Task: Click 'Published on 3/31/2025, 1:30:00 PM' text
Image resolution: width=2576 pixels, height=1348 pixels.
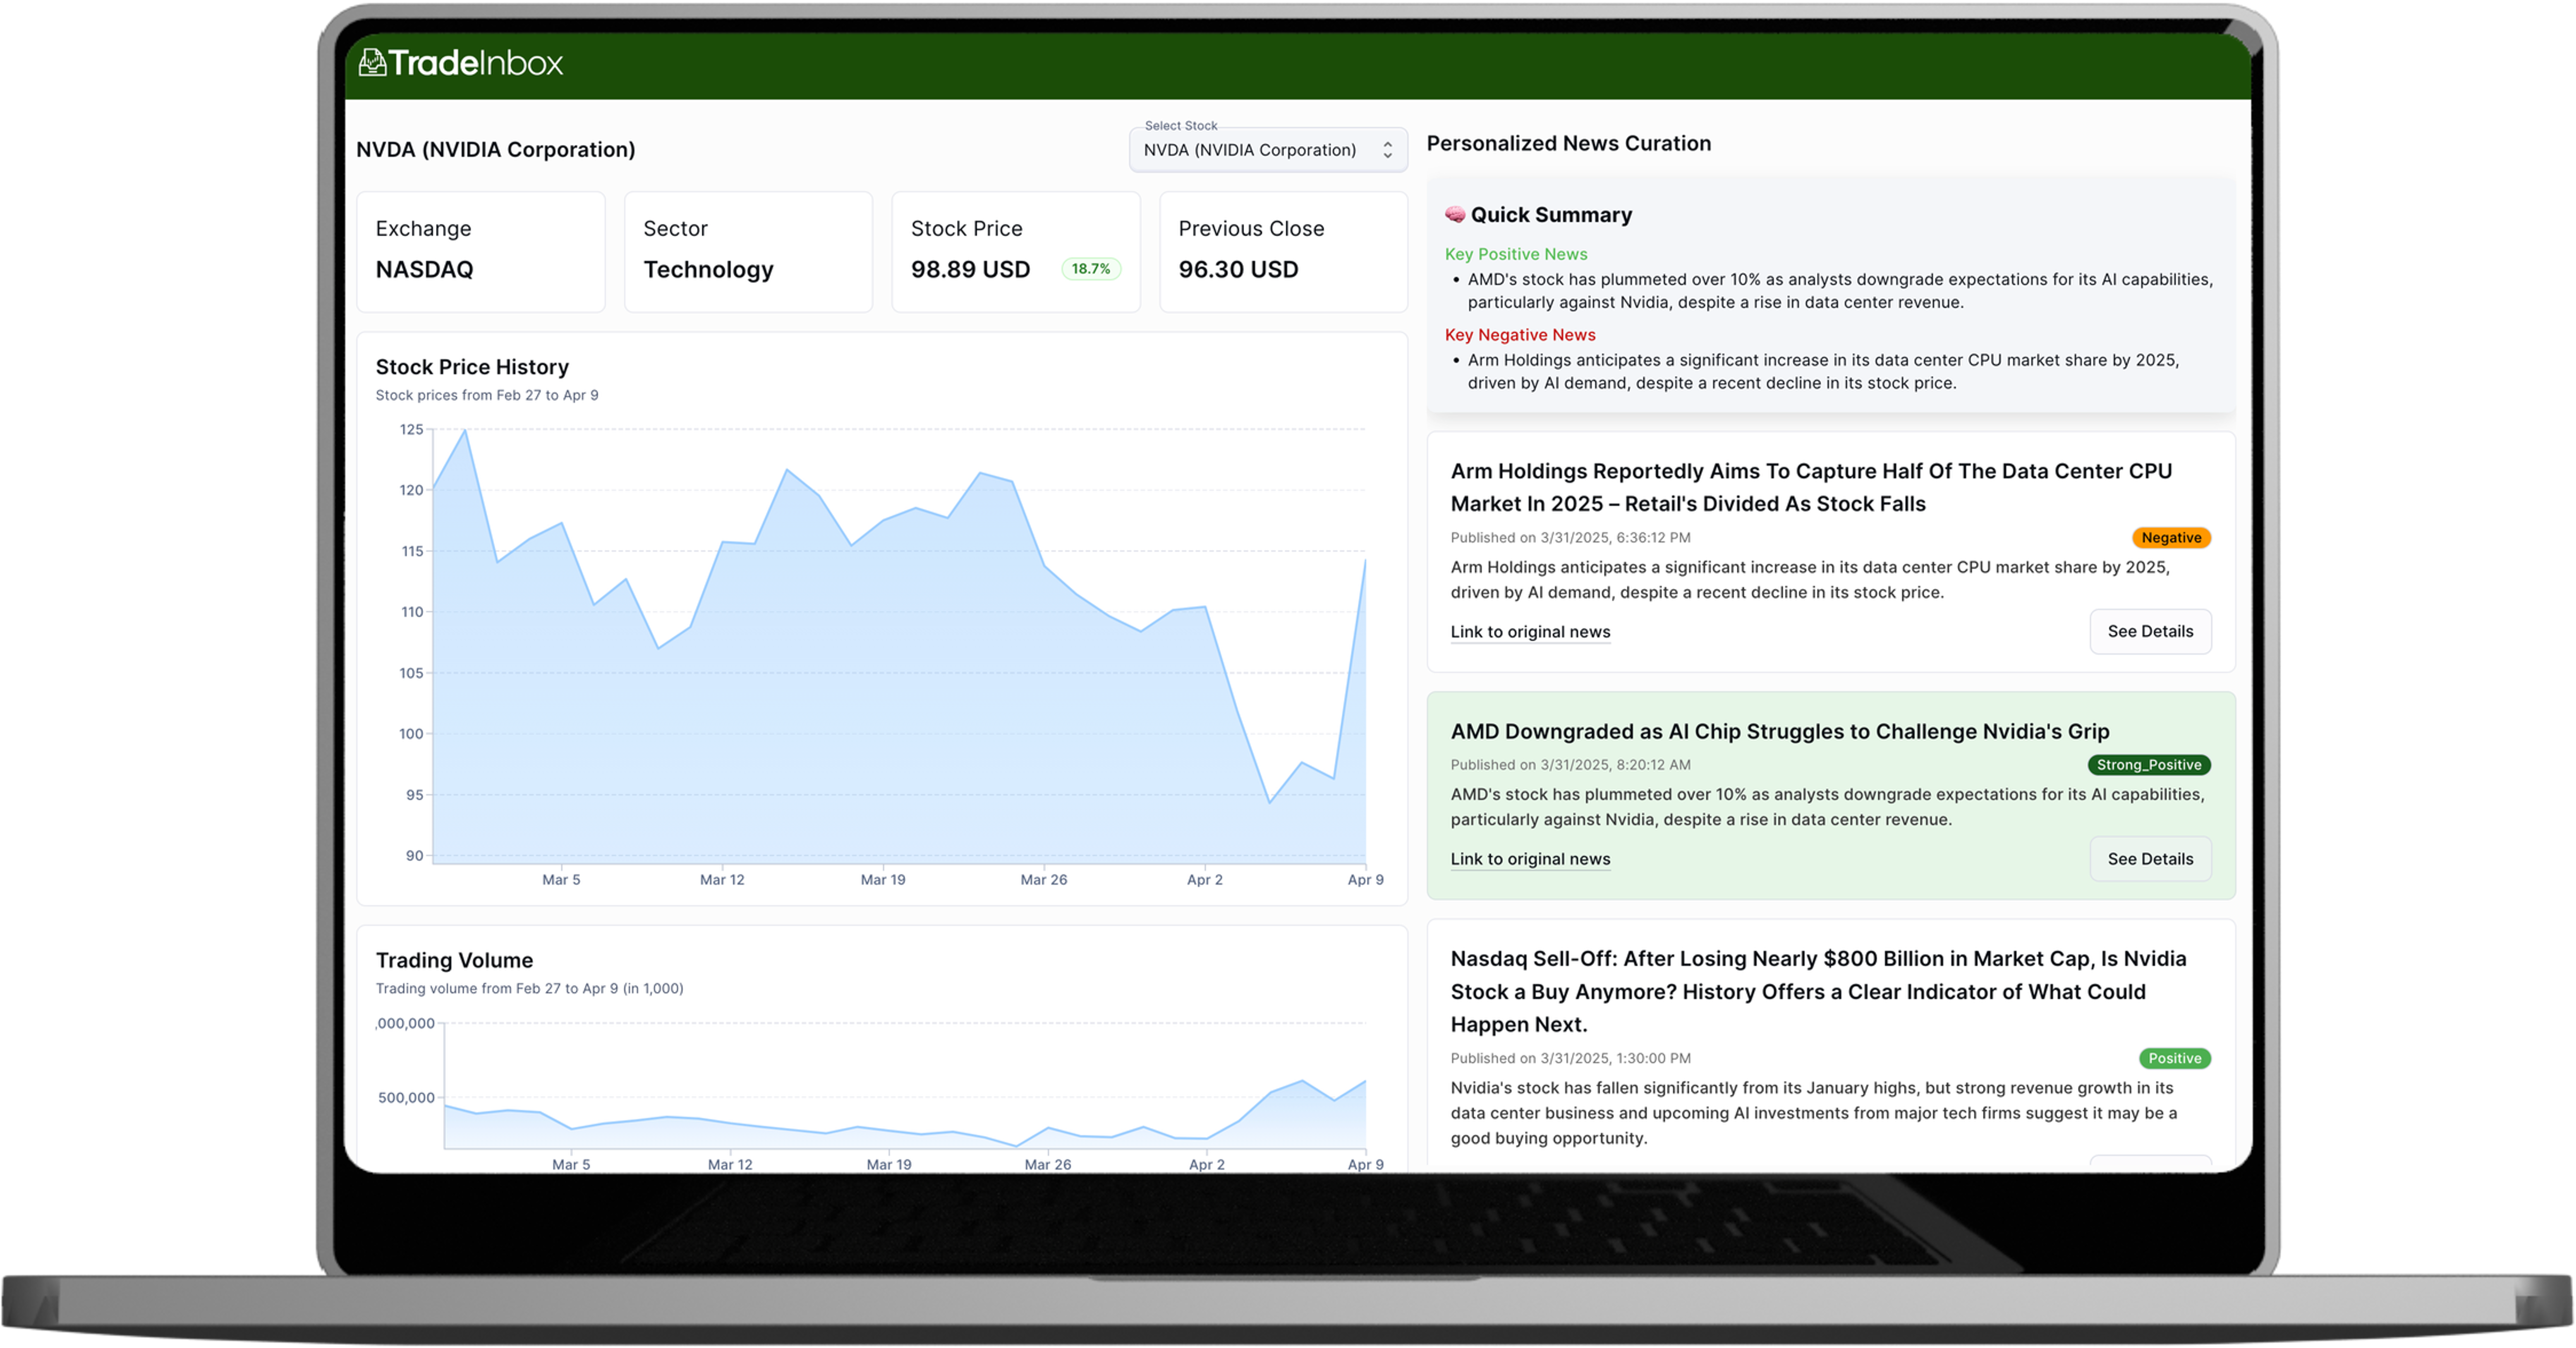Action: click(x=1570, y=1058)
